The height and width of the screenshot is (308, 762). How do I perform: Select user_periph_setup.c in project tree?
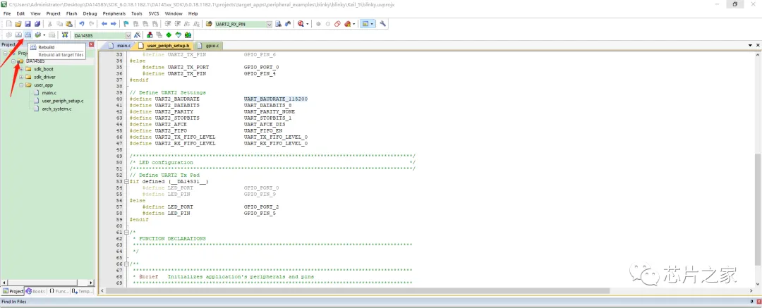[62, 101]
